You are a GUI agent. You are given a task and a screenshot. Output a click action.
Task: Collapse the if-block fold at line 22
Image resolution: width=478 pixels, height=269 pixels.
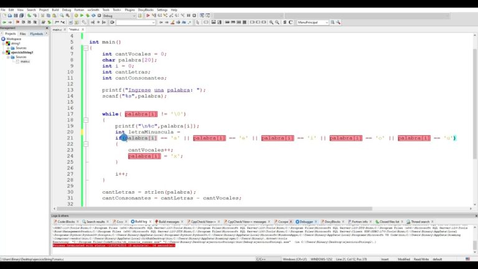86,144
